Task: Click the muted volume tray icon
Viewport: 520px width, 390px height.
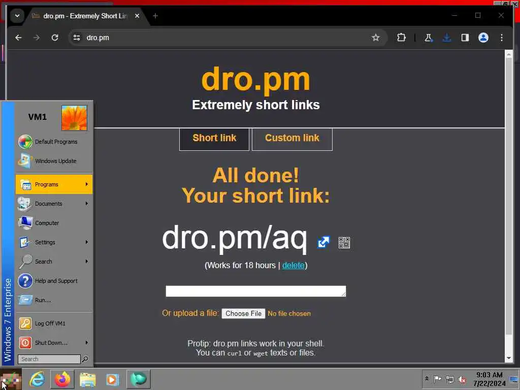Action: (462, 379)
